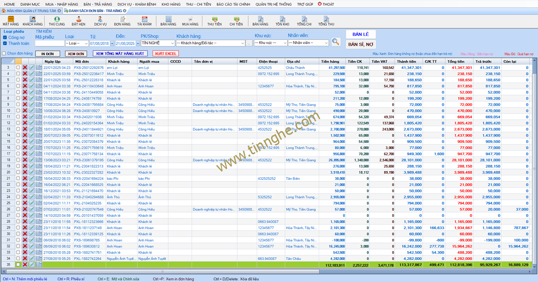The image size is (538, 282).
Task: Click the BÁN SỈ, NỢ button
Action: [x=361, y=44]
